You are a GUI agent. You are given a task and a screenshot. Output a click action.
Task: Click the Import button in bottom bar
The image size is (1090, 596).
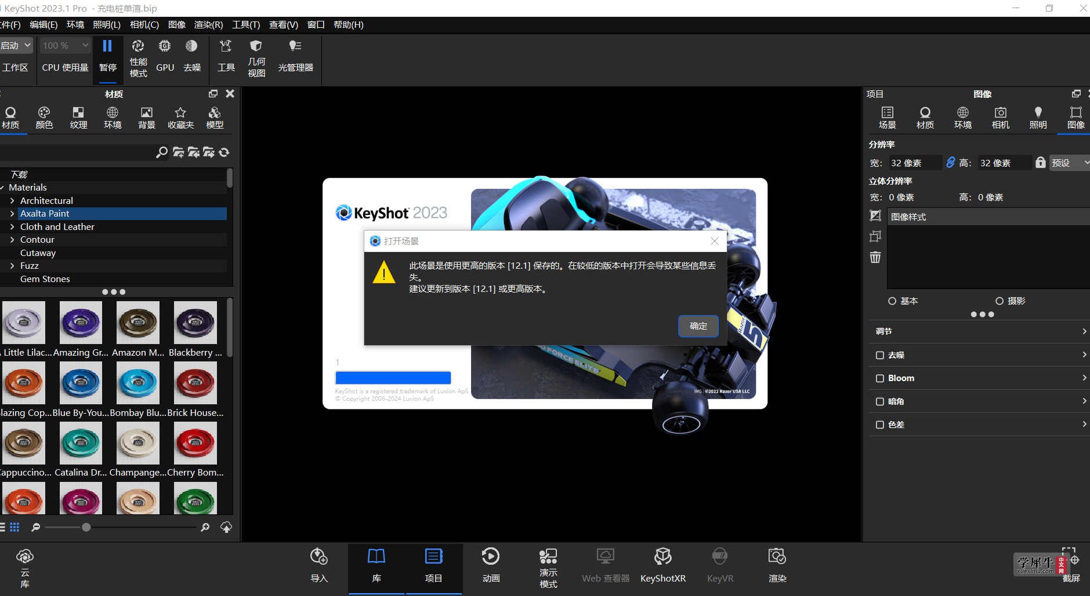[319, 565]
